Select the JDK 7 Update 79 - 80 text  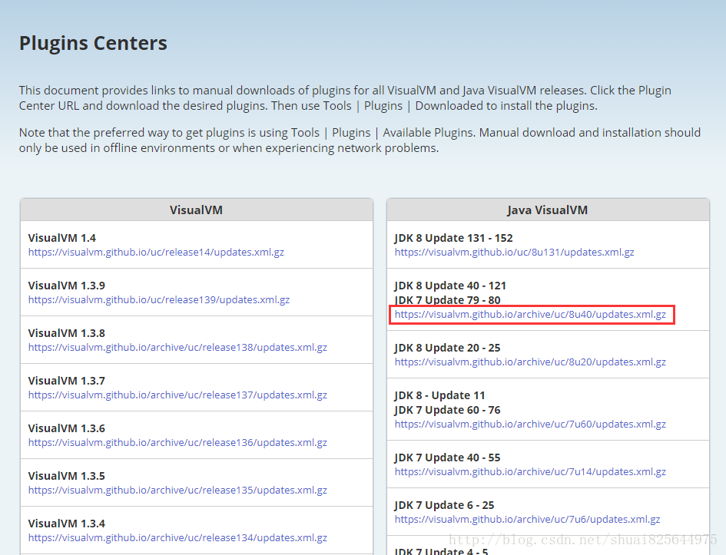(448, 300)
